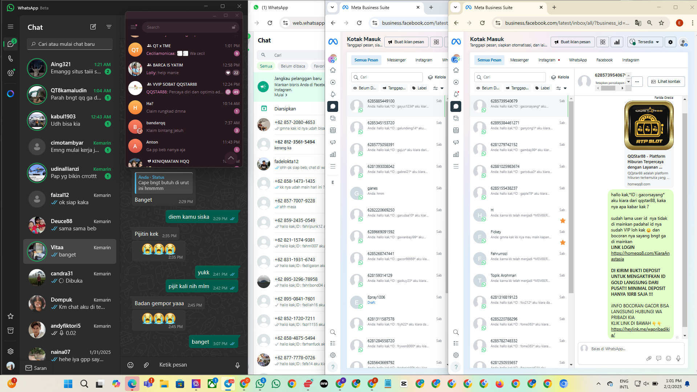
Task: Start a new chat with compose icon
Action: (93, 27)
